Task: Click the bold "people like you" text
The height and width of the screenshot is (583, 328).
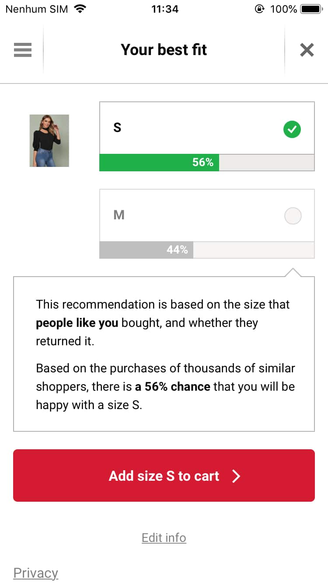Action: pos(77,323)
